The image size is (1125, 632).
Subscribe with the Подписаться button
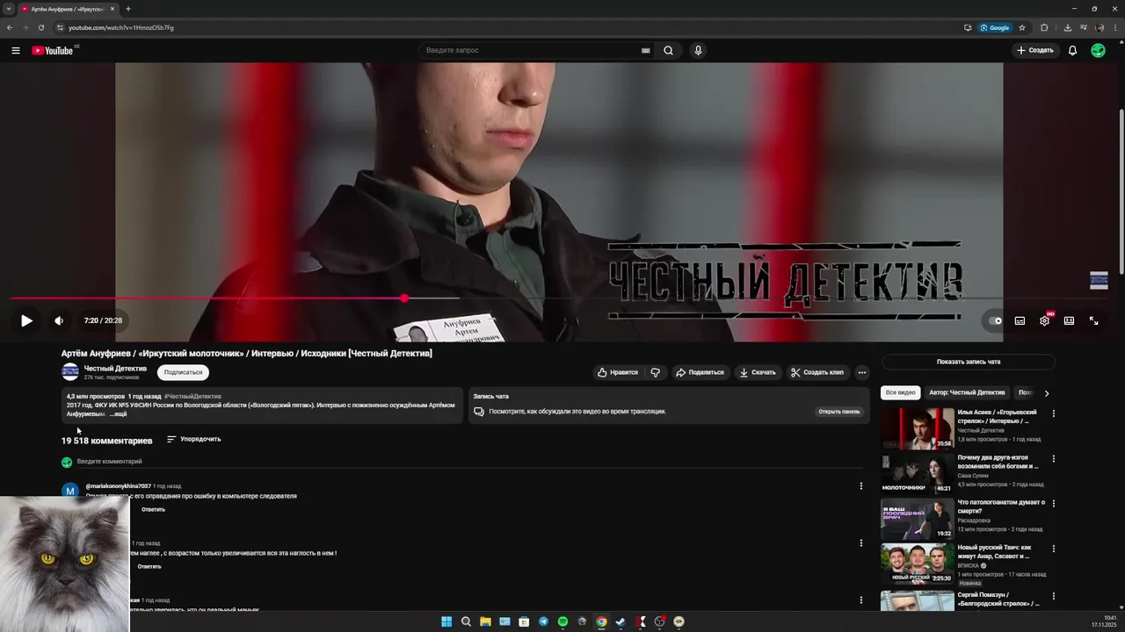point(183,372)
